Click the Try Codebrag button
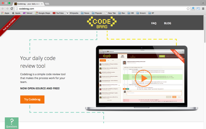Screen dimensions: 206x129 pyautogui.click(x=32, y=99)
